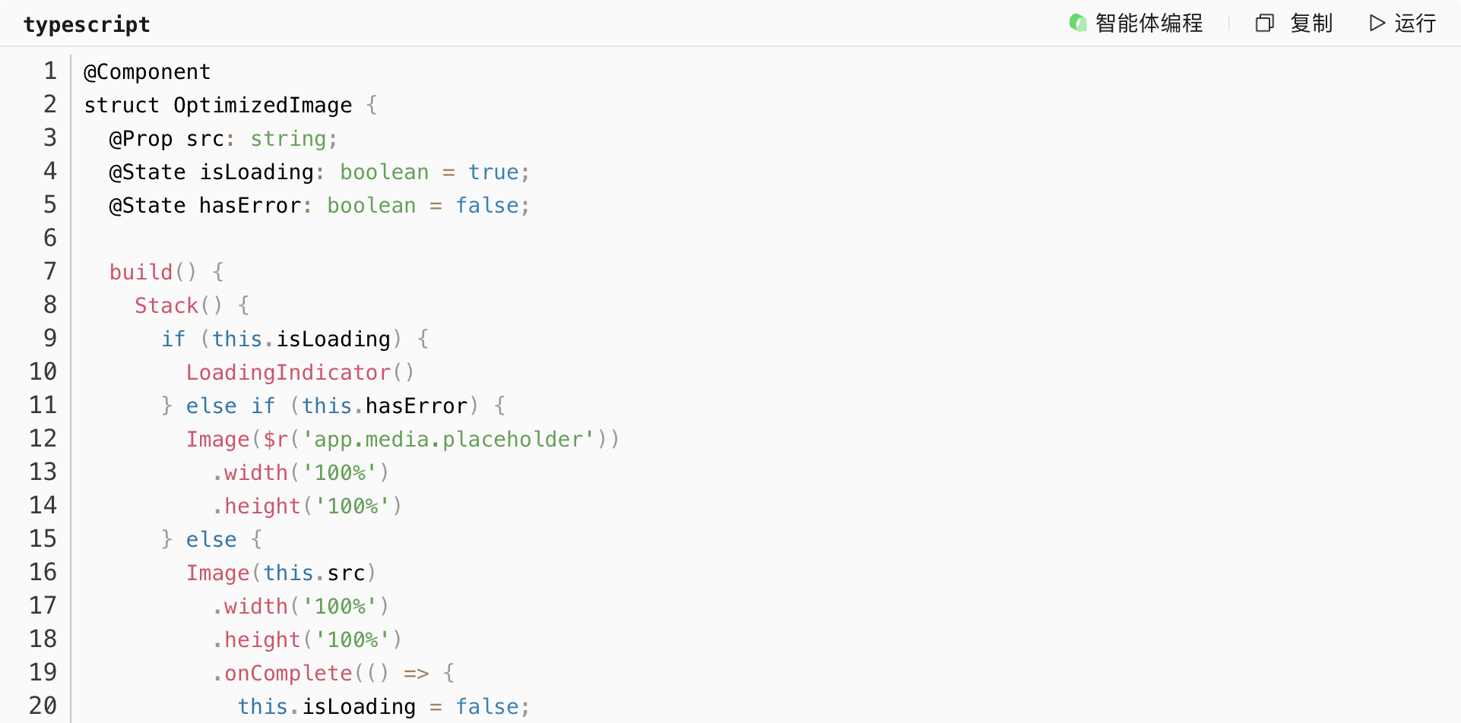This screenshot has width=1461, height=723.
Task: Place cursor on the @Component decorator
Action: pyautogui.click(x=147, y=71)
